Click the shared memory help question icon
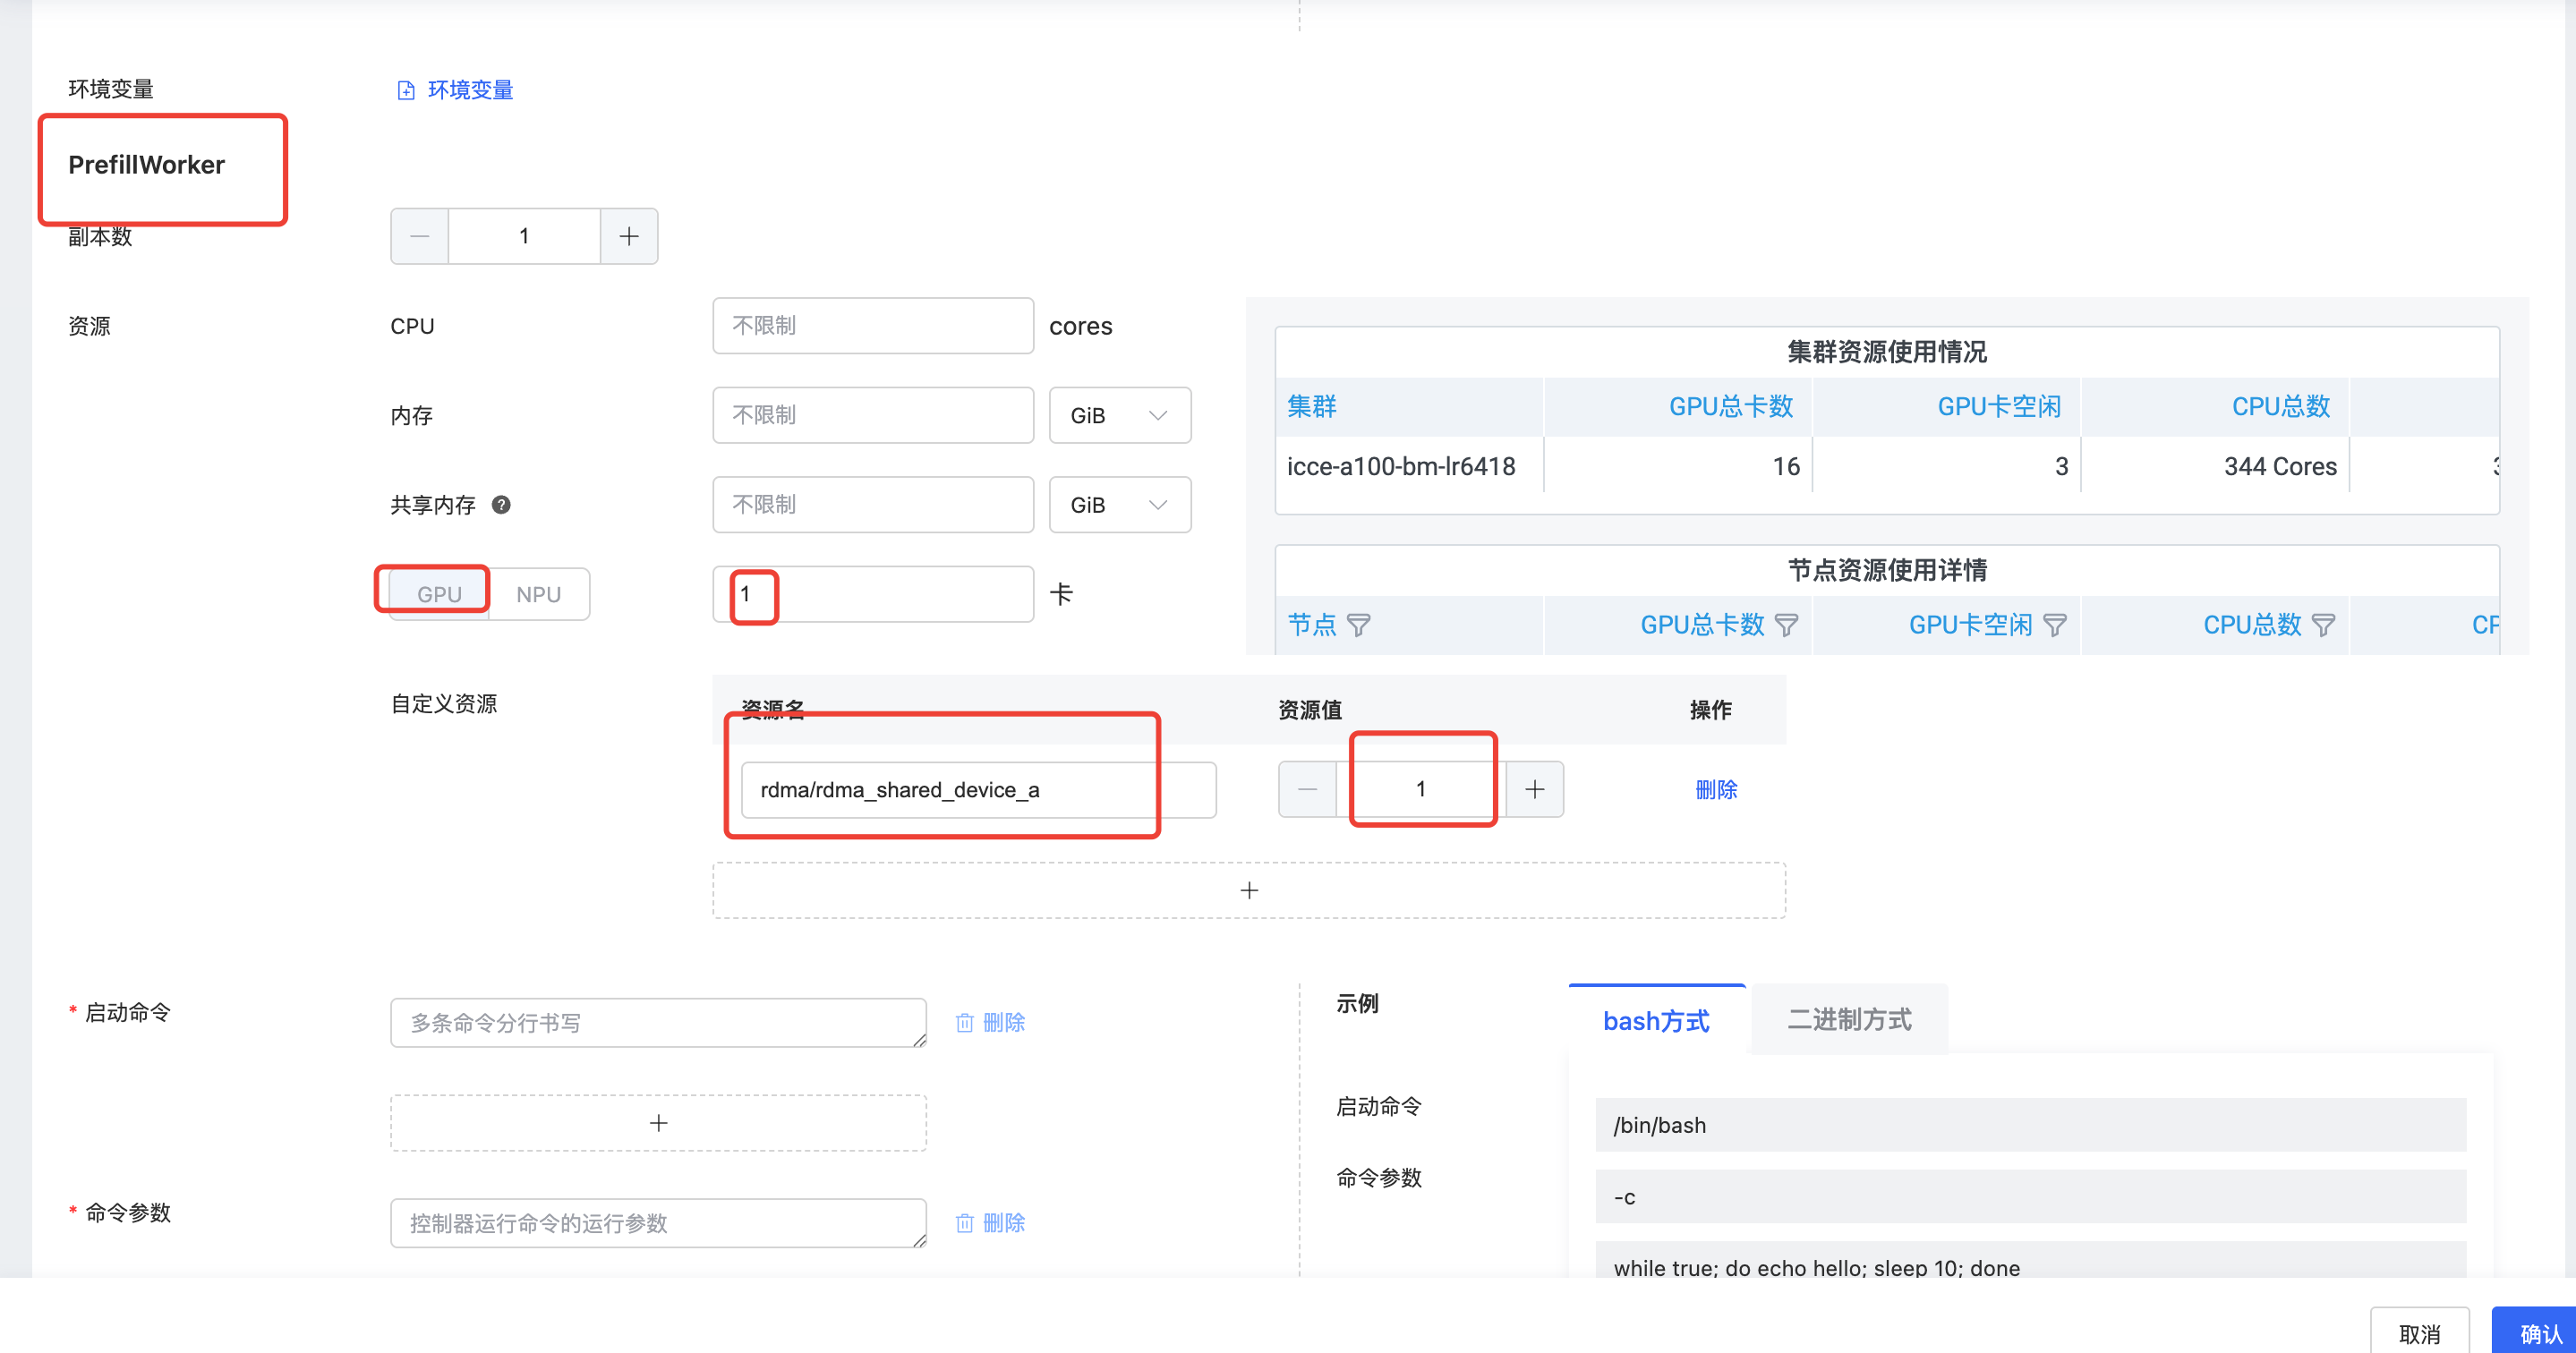Image resolution: width=2576 pixels, height=1353 pixels. [501, 505]
